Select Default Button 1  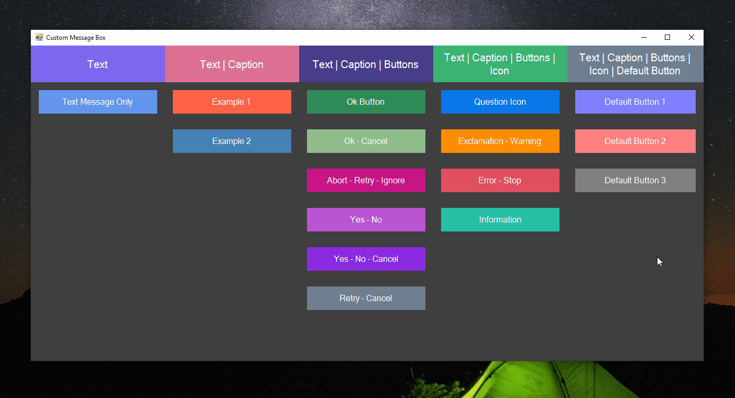coord(635,102)
